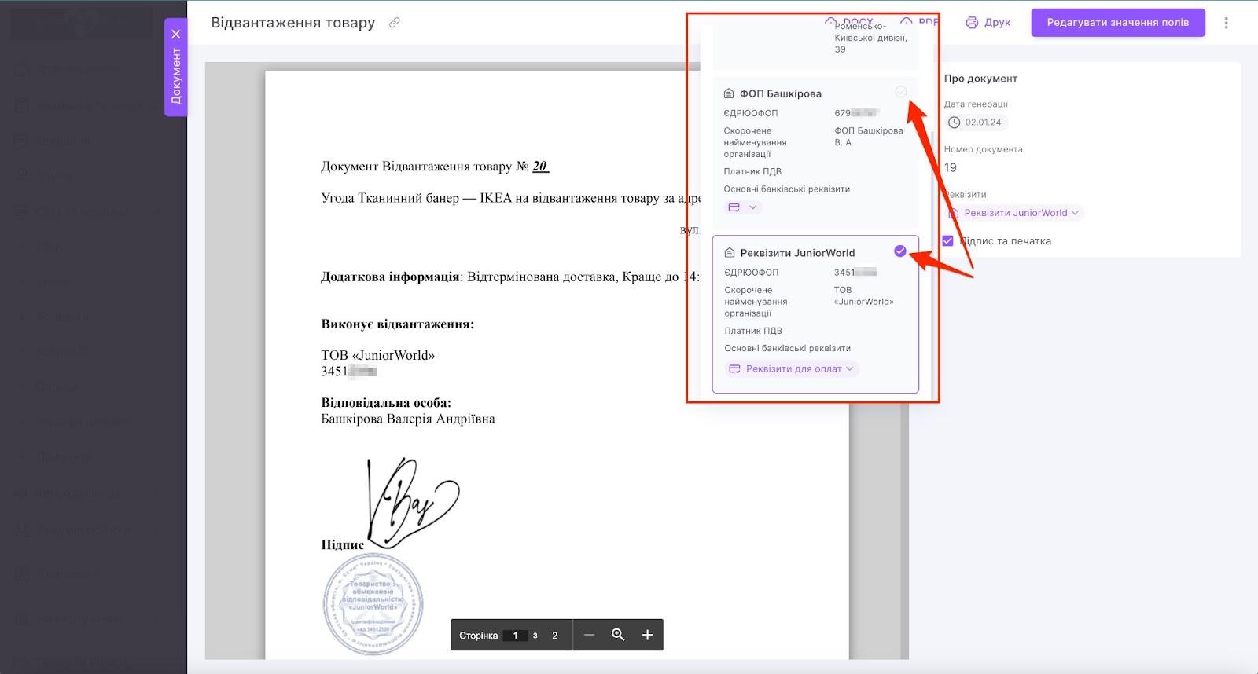The width and height of the screenshot is (1258, 674).
Task: Click Платник ПДВ in ФОП Башкірова card
Action: pos(752,171)
